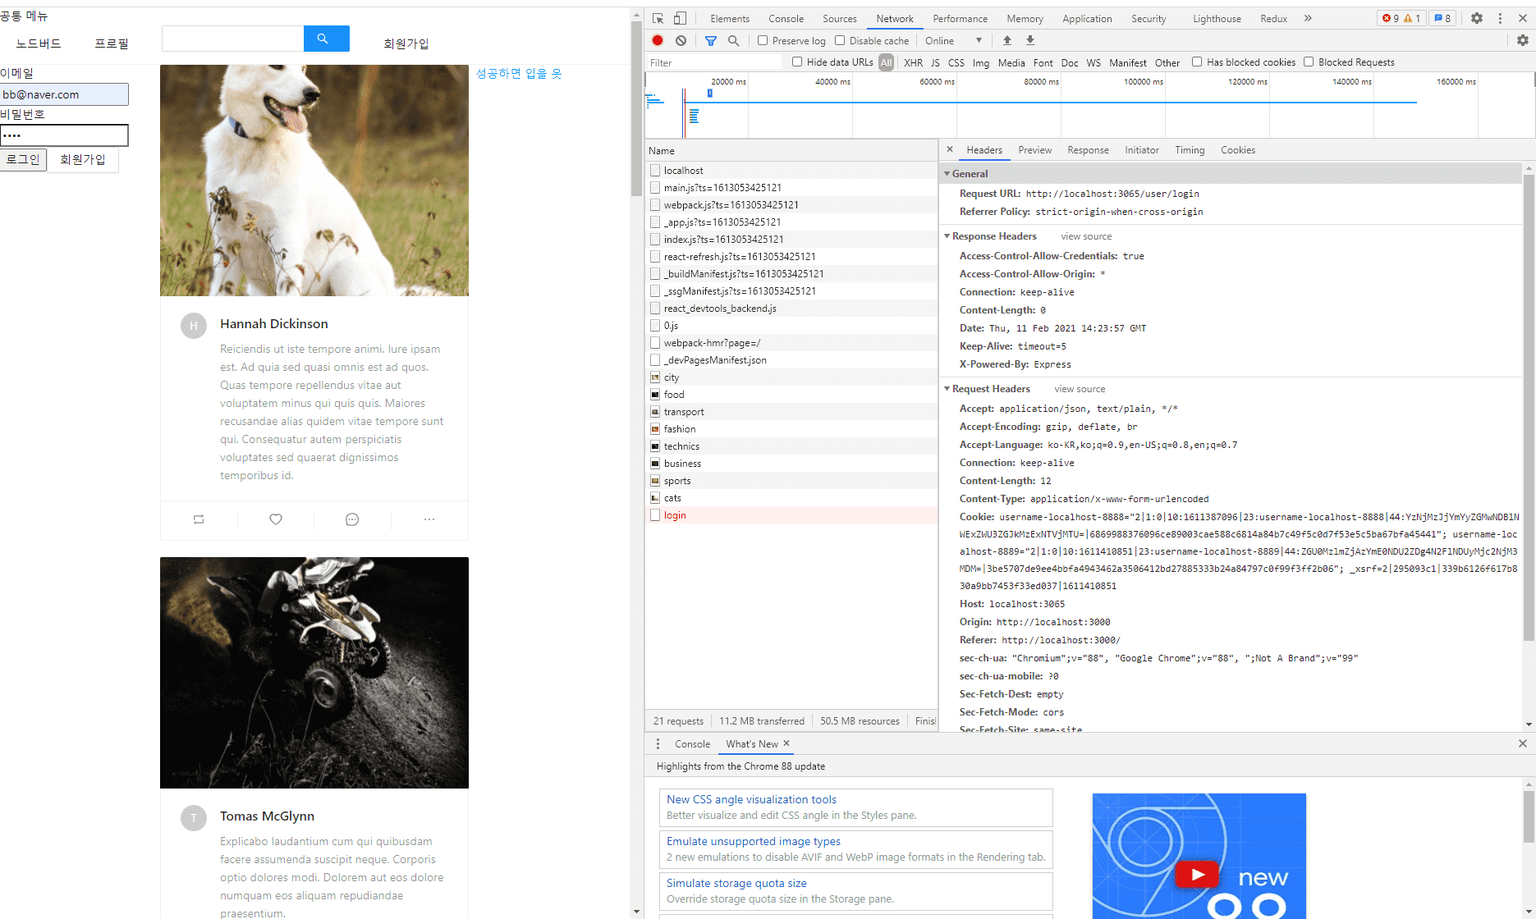This screenshot has height=919, width=1536.
Task: Stop recording network log
Action: click(x=658, y=40)
